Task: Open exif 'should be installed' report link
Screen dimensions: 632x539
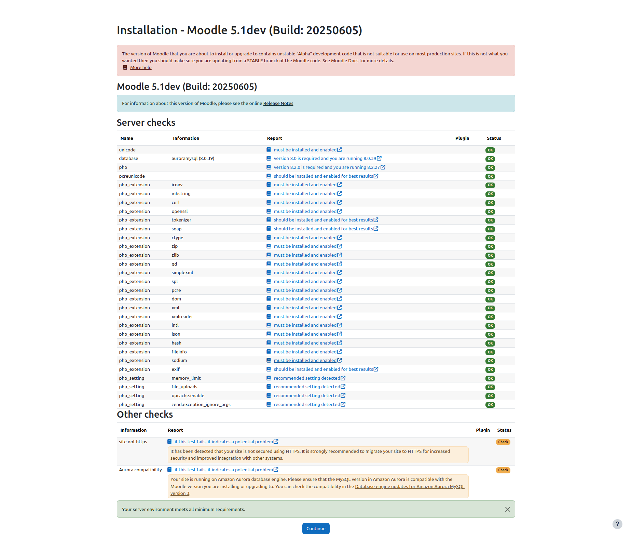Action: coord(324,369)
